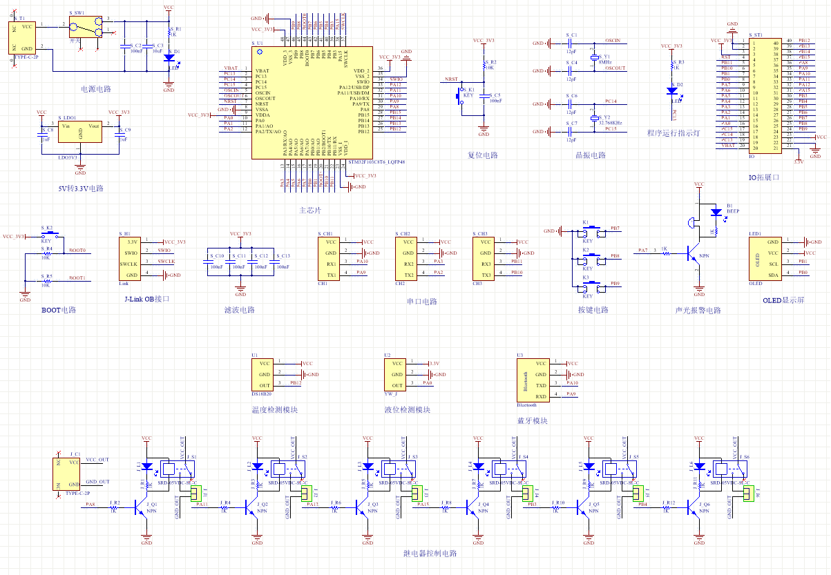
Task: Select the S_C7 12pF capacitor
Action: [571, 131]
